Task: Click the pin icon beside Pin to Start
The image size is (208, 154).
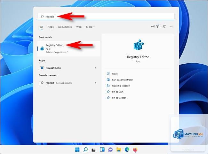Action: 108,92
